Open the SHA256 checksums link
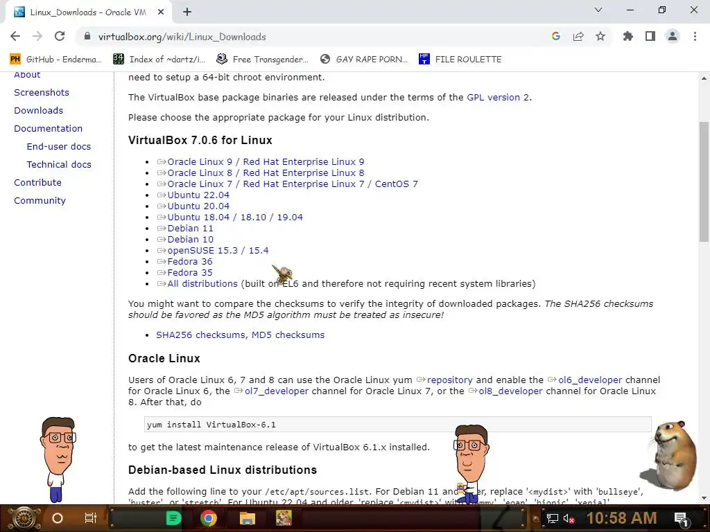The width and height of the screenshot is (710, 532). click(x=201, y=335)
